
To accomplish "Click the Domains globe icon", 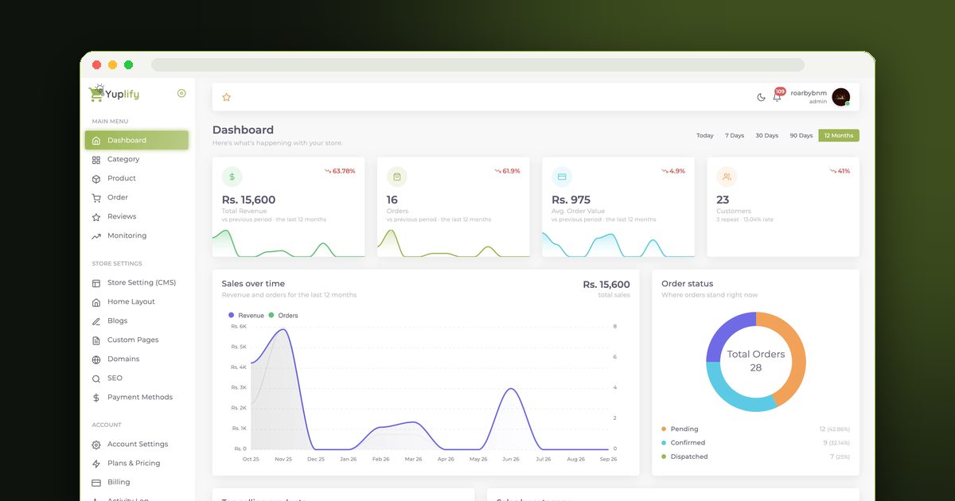I will 96,359.
